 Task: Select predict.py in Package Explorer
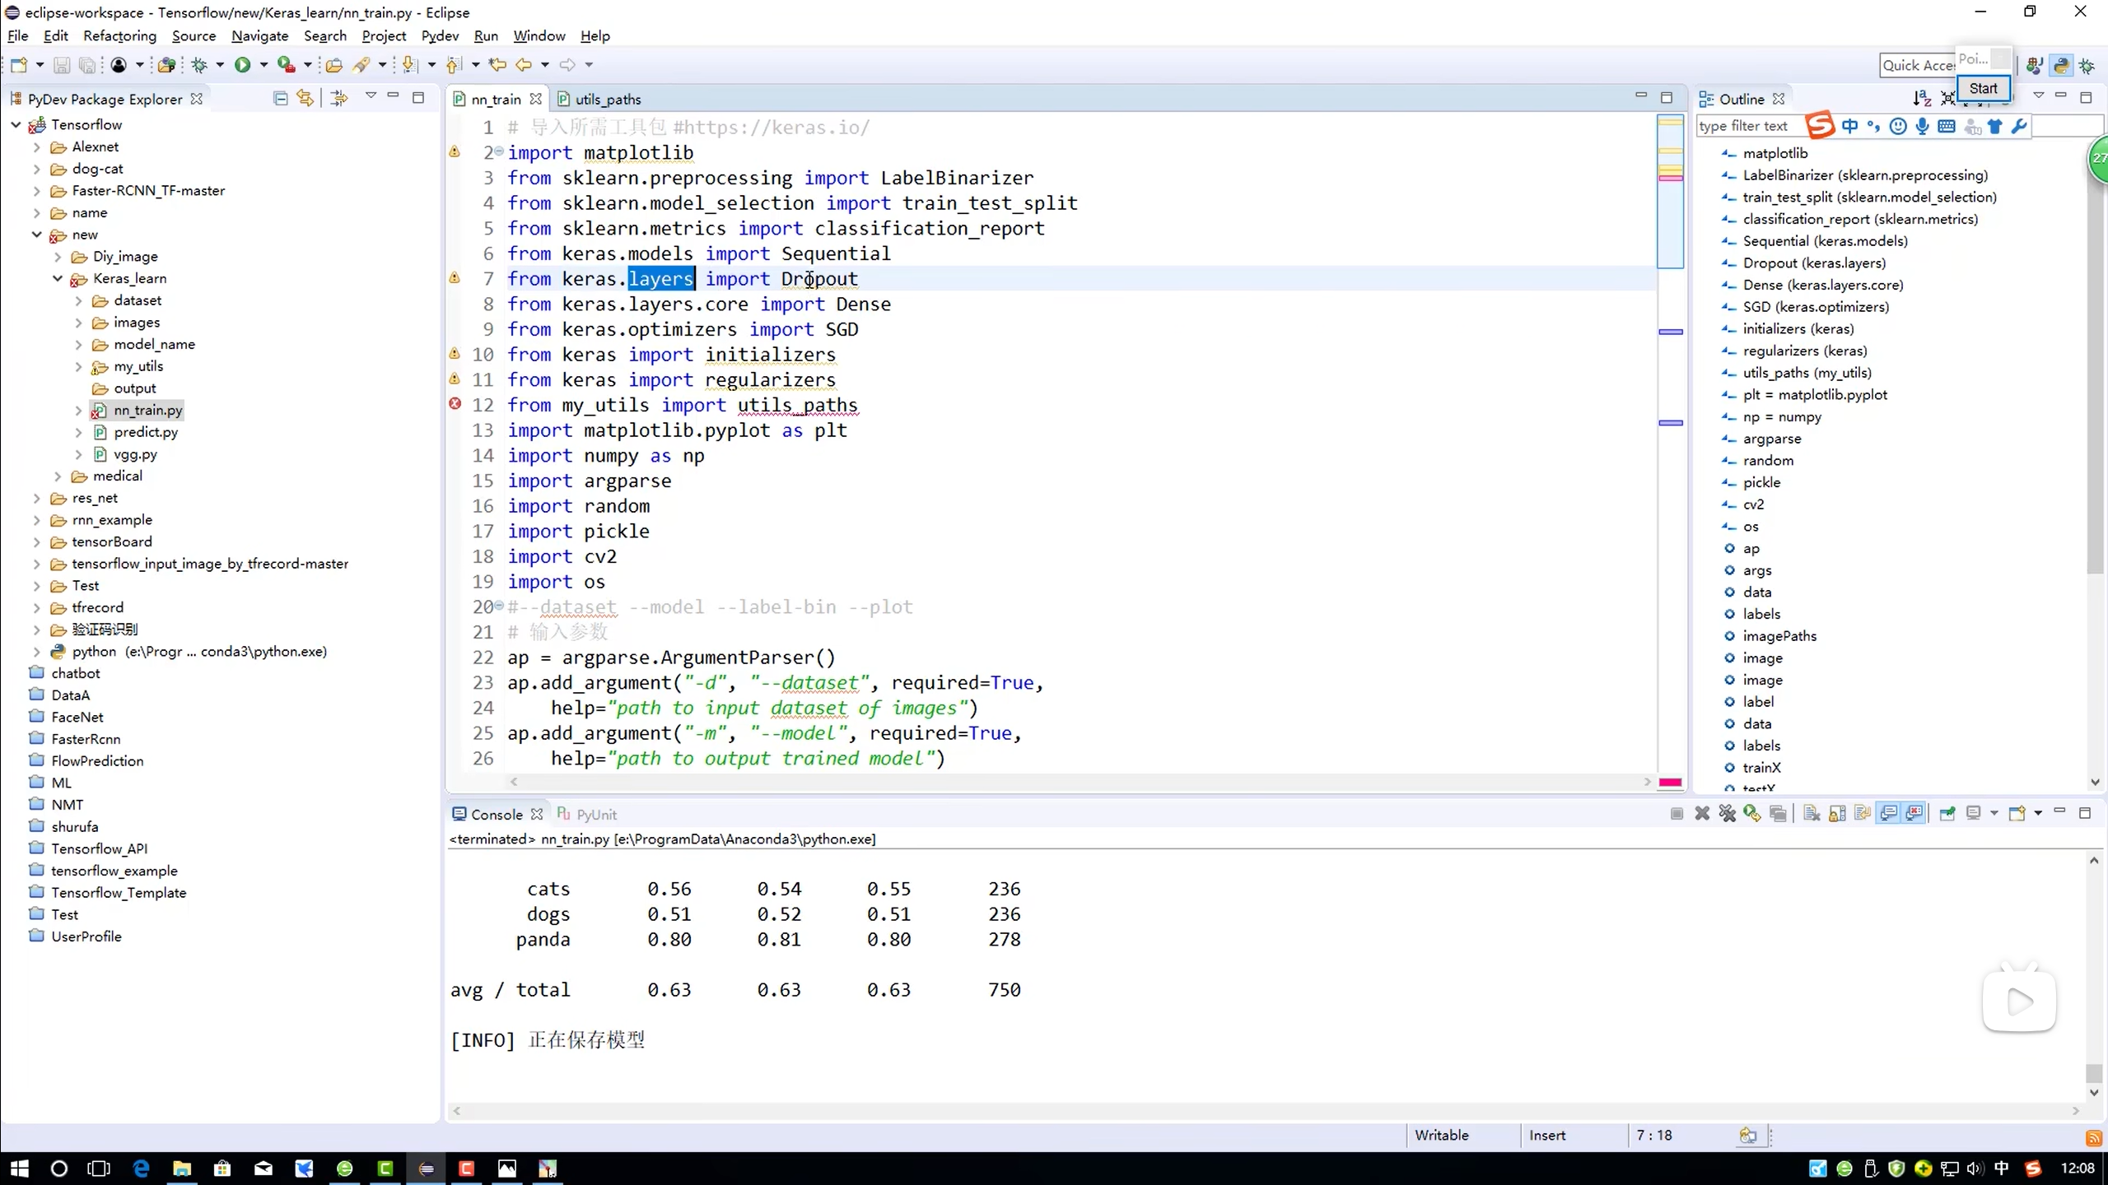[145, 432]
